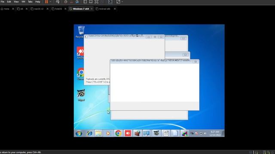Revert the VM to its previous snapshot
Screen dimensions: 275x154
tap(71, 2)
